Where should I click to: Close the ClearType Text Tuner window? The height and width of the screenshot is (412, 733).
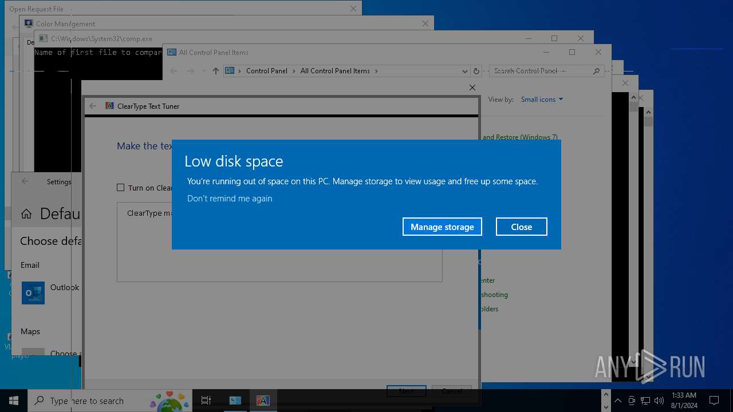coord(472,88)
